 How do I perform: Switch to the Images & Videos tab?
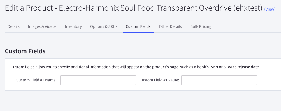(42, 26)
